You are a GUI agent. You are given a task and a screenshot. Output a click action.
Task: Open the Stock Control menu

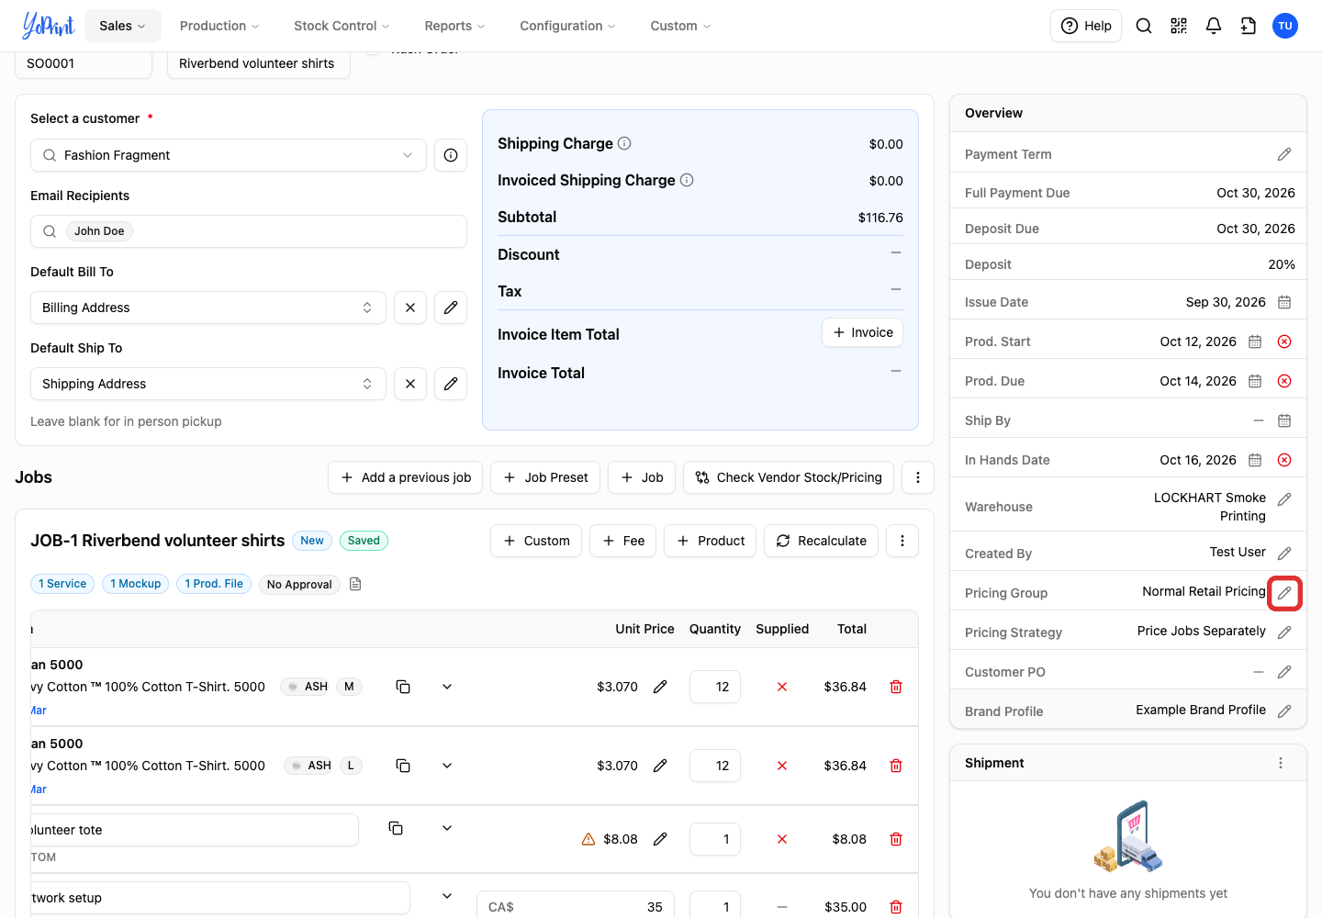[x=342, y=26]
